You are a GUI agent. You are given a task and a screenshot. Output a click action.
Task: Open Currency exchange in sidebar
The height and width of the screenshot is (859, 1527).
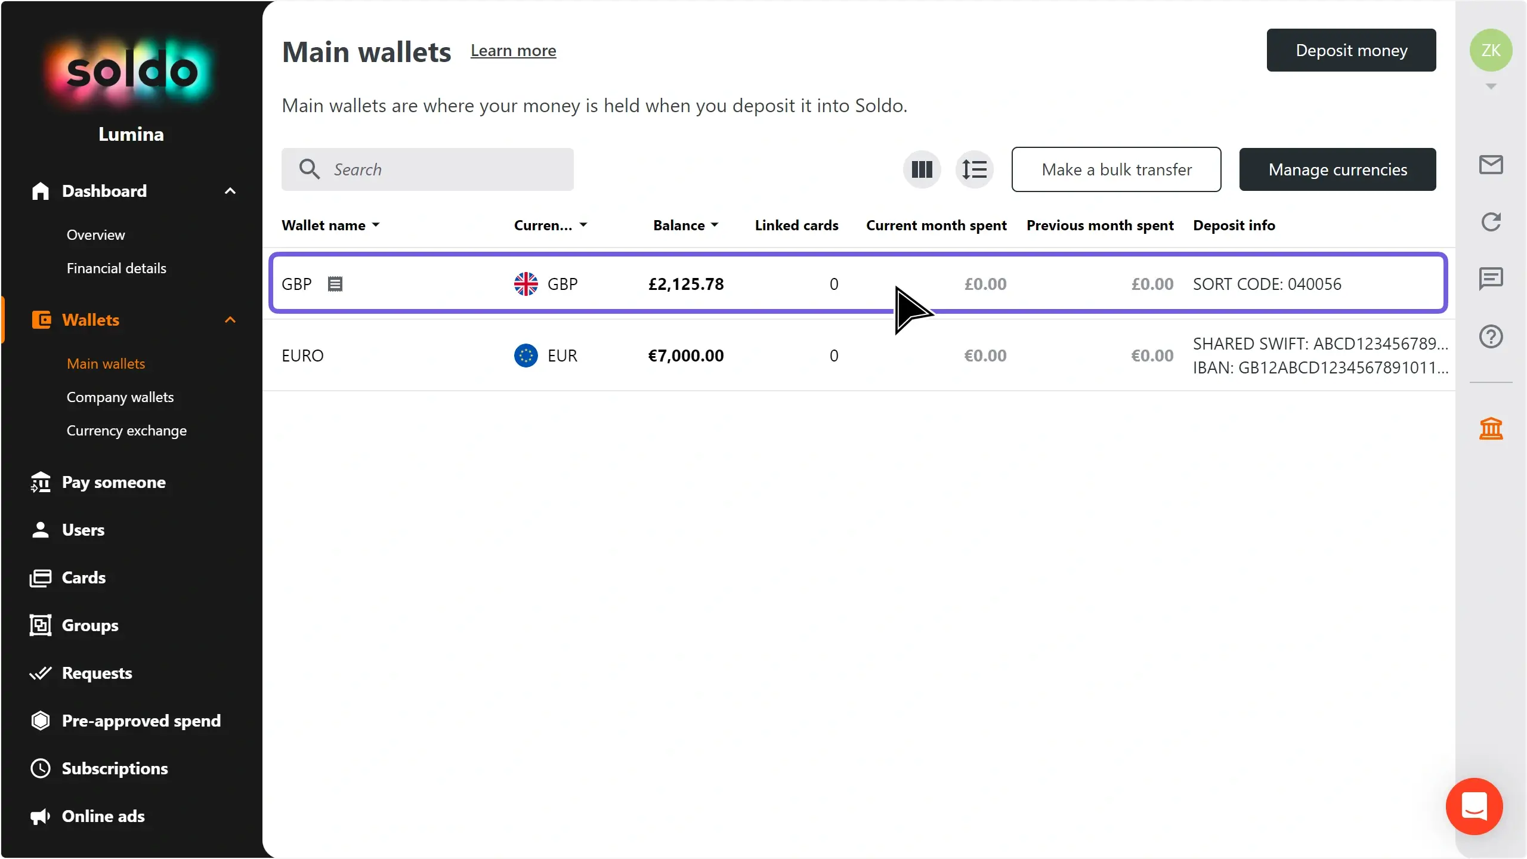(x=126, y=430)
